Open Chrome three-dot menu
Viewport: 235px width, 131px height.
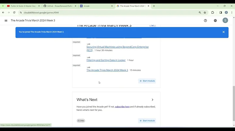click(x=232, y=13)
